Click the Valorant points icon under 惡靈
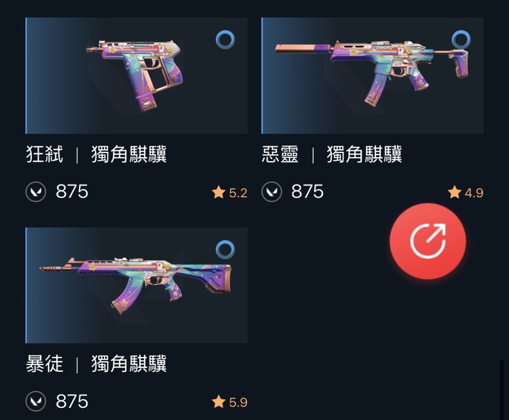The height and width of the screenshot is (420, 509). point(271,192)
